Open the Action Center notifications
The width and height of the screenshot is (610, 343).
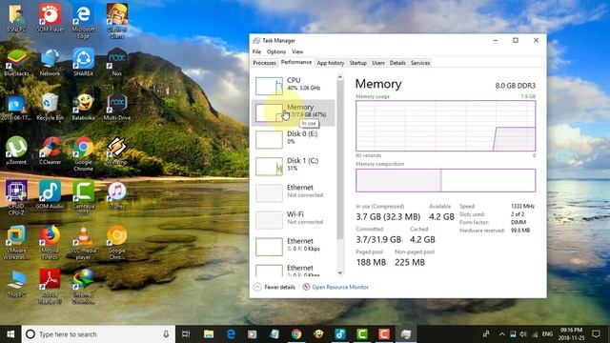(x=596, y=334)
